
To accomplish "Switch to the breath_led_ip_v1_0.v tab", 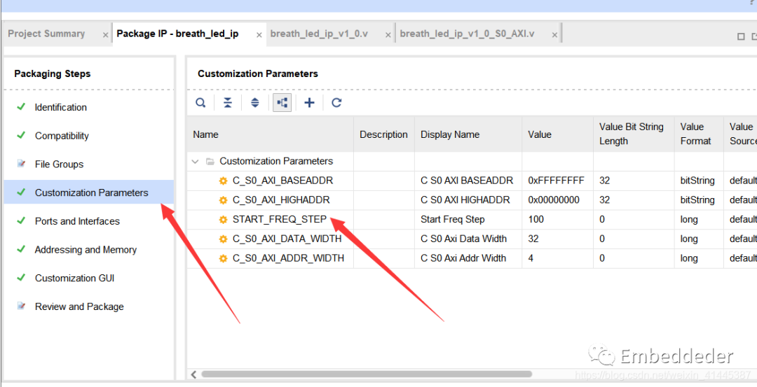I will click(319, 34).
